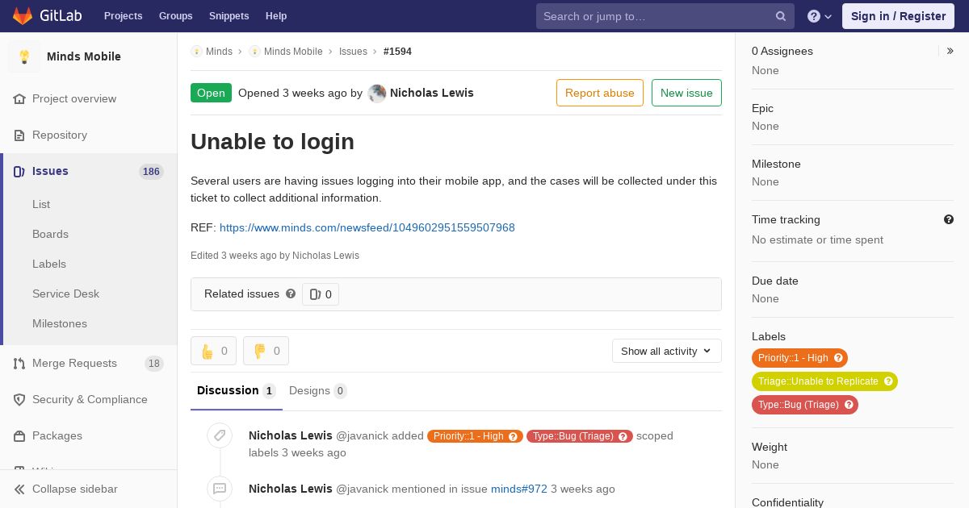Click help icon on Priority label in discussion note

[514, 436]
